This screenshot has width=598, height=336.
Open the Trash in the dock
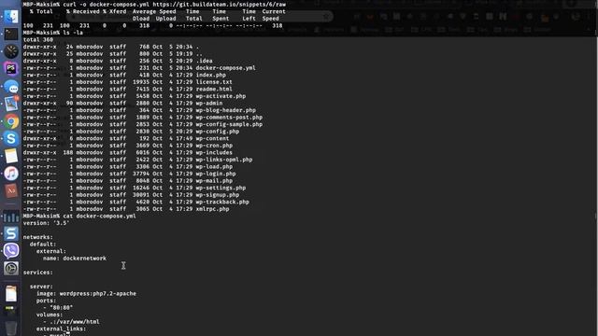tap(11, 328)
